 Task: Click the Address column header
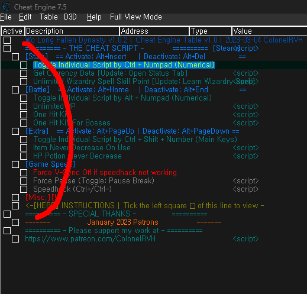[x=154, y=31]
